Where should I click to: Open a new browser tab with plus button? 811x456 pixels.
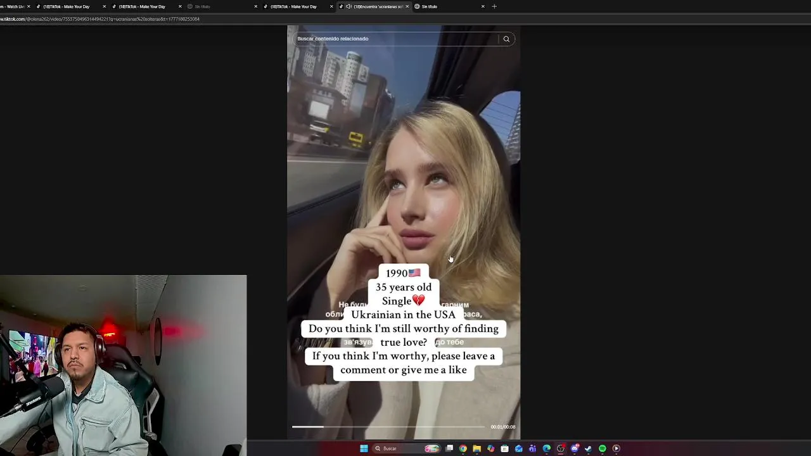tap(494, 6)
